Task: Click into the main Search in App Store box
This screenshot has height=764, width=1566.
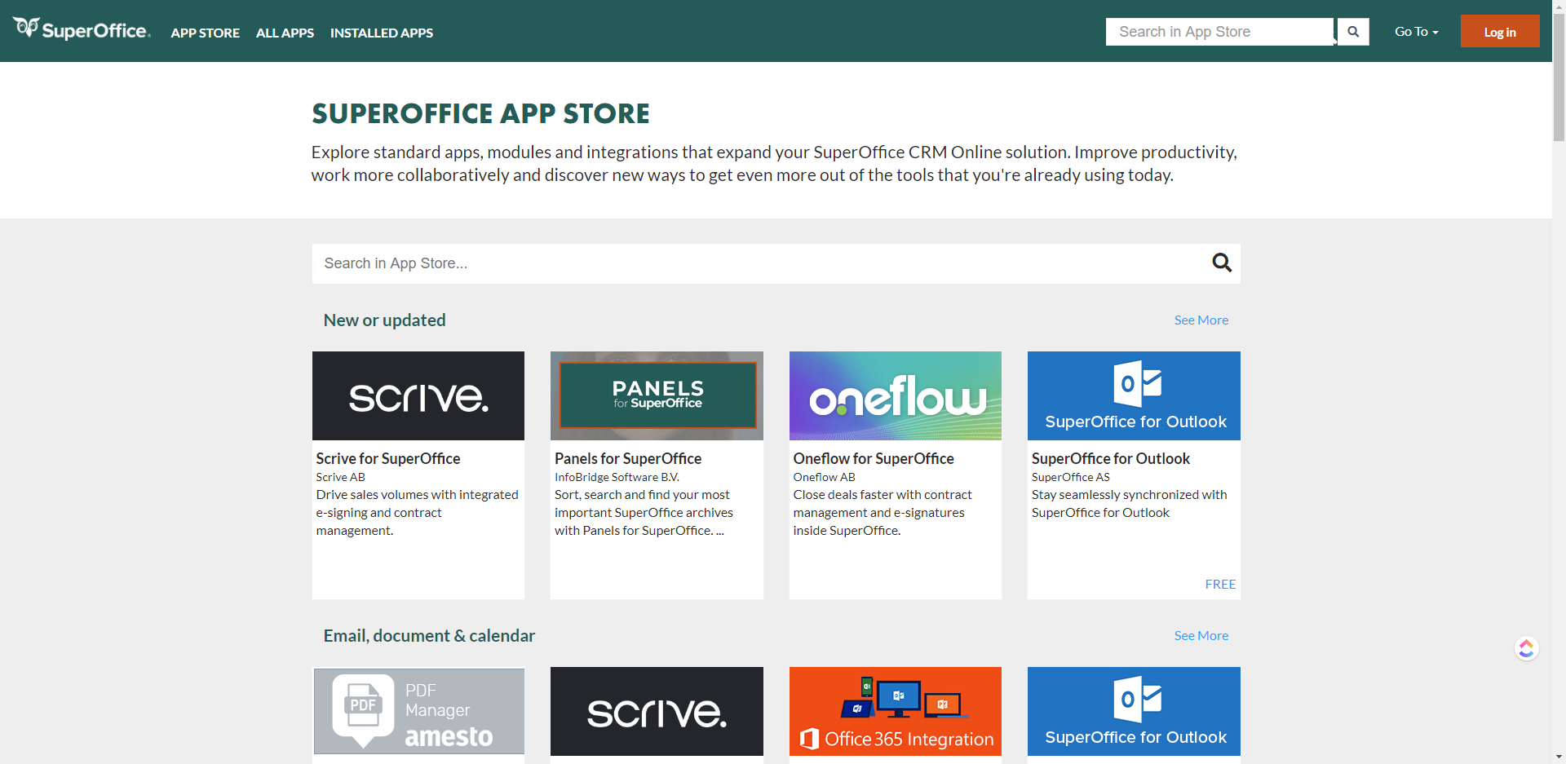Action: click(x=759, y=263)
